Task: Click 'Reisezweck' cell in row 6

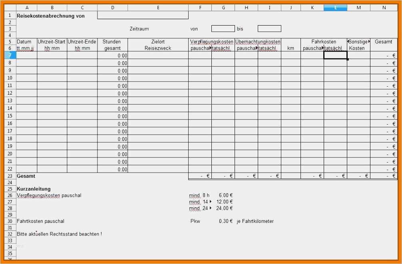Action: coord(158,48)
